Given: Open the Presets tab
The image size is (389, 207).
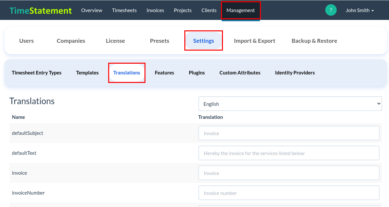Looking at the screenshot, I should pyautogui.click(x=160, y=41).
